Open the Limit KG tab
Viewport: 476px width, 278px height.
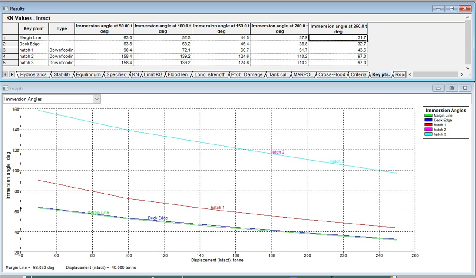coord(153,74)
